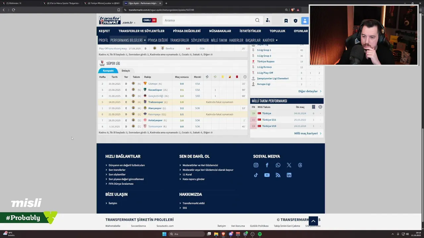
Task: Open the user profile icon
Action: pos(305,20)
